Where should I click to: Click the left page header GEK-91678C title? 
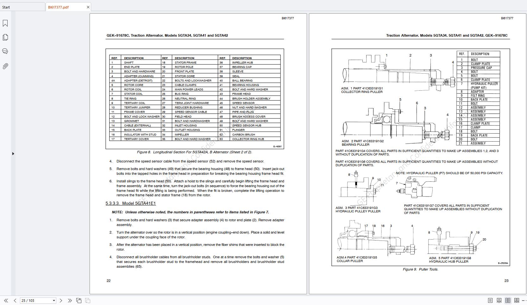pyautogui.click(x=167, y=35)
